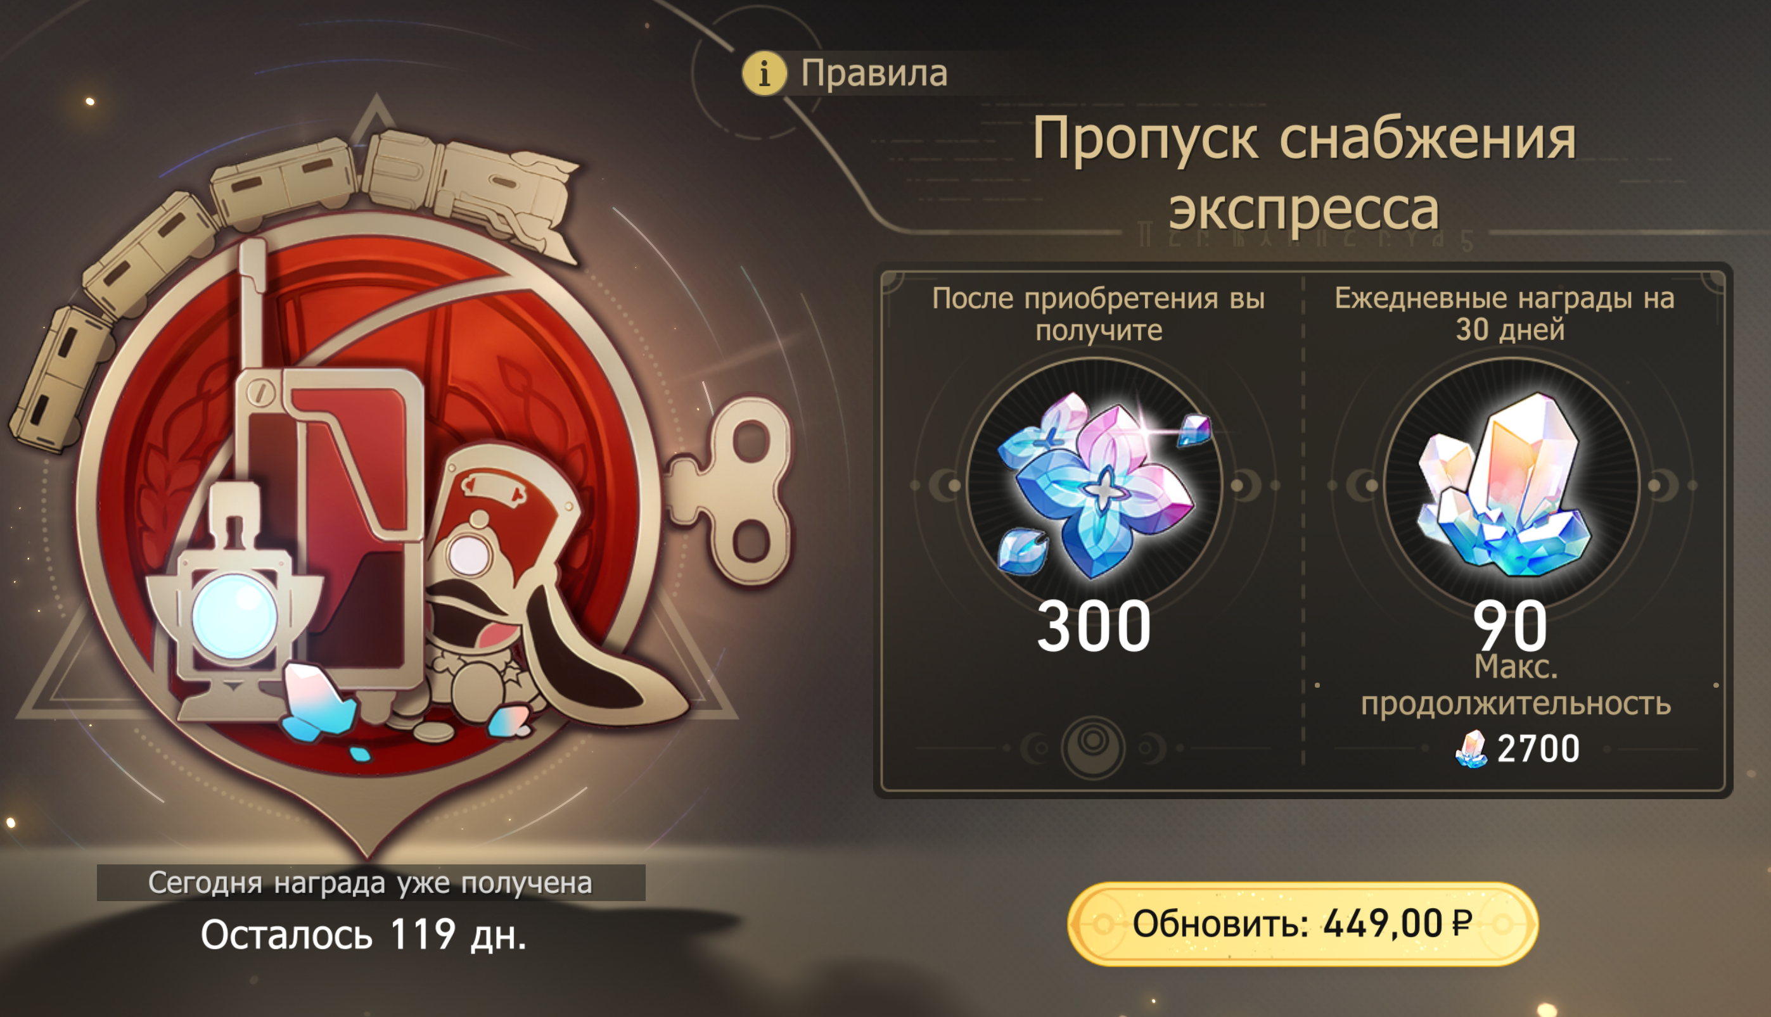The width and height of the screenshot is (1771, 1017).
Task: Click the small jade icon beside 2700
Action: 1472,749
